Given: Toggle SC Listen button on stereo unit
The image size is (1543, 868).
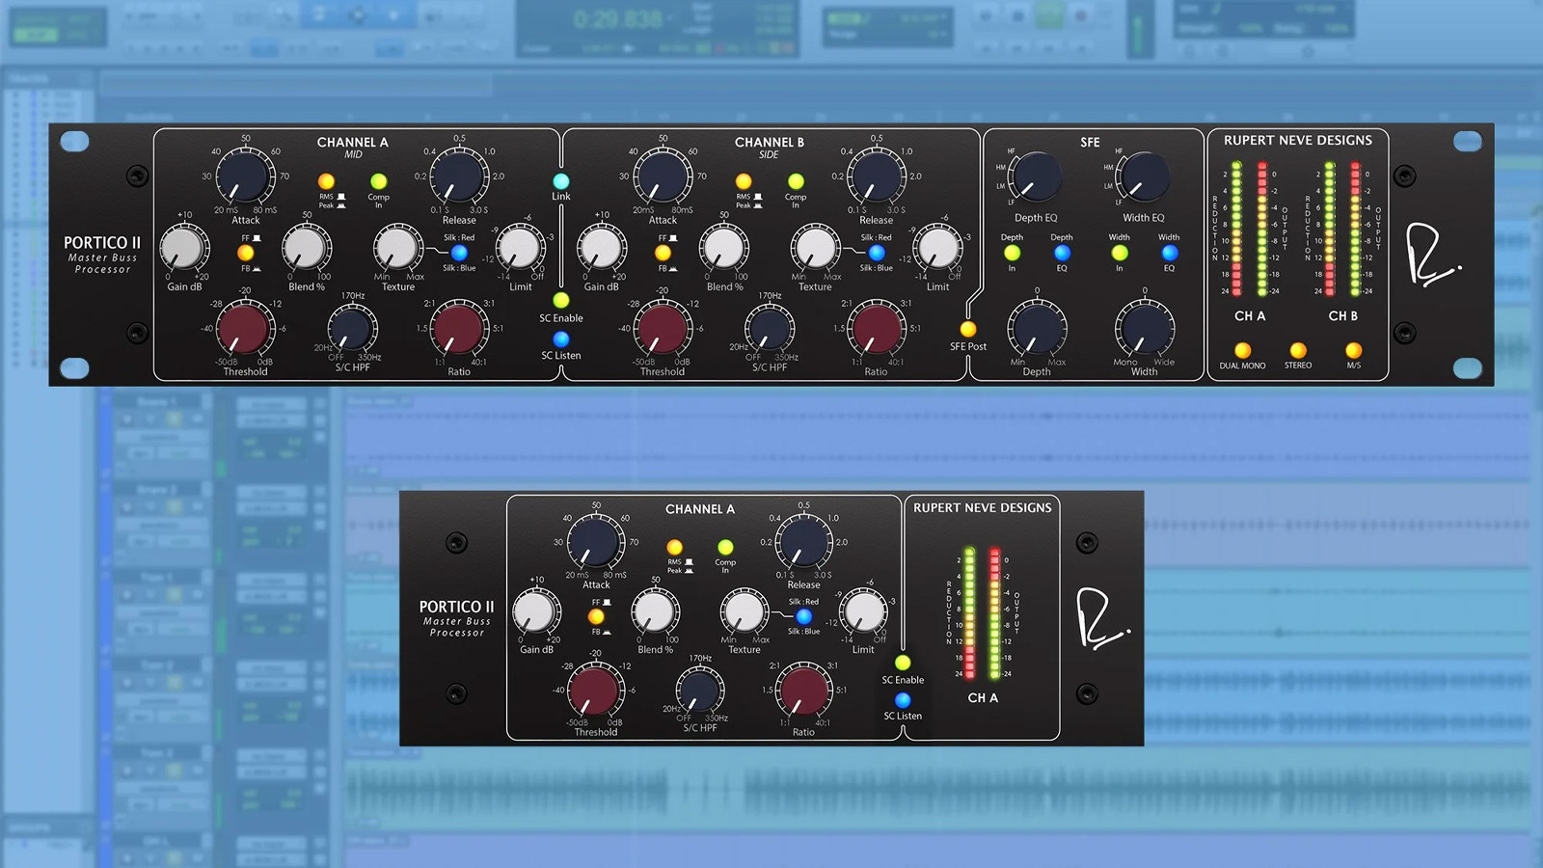Looking at the screenshot, I should (x=561, y=339).
